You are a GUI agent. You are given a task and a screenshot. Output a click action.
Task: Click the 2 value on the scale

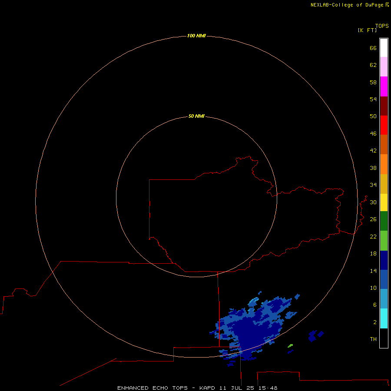(x=375, y=322)
